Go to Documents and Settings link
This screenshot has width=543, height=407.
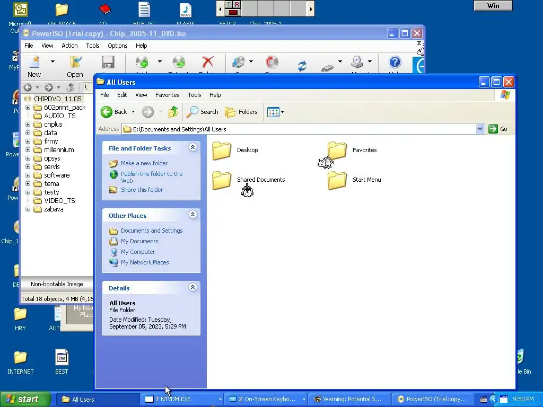pos(152,231)
